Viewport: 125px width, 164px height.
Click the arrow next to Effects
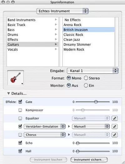pyautogui.click(x=56, y=39)
